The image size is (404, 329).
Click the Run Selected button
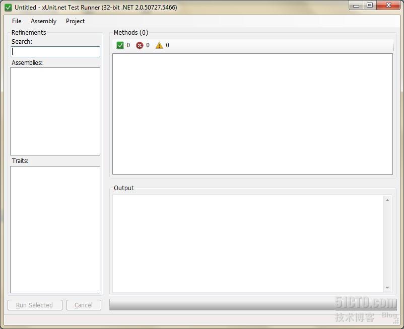[35, 305]
